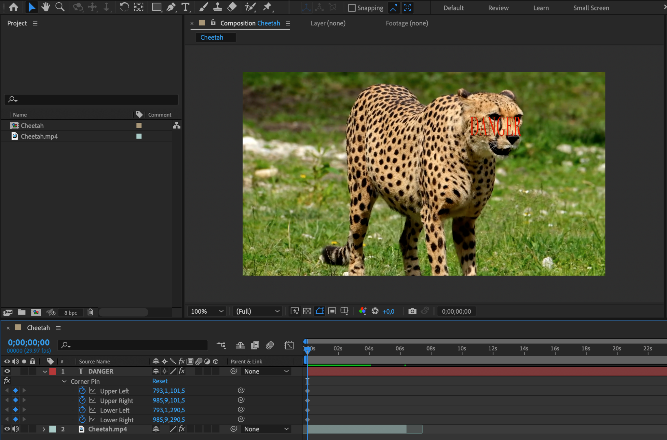Select the Puppet Pin tool
The image size is (667, 440).
tap(267, 7)
